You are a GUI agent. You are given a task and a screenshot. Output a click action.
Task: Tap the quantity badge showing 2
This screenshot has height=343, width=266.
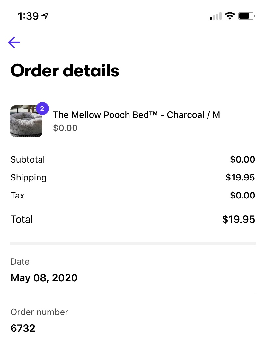tap(42, 109)
